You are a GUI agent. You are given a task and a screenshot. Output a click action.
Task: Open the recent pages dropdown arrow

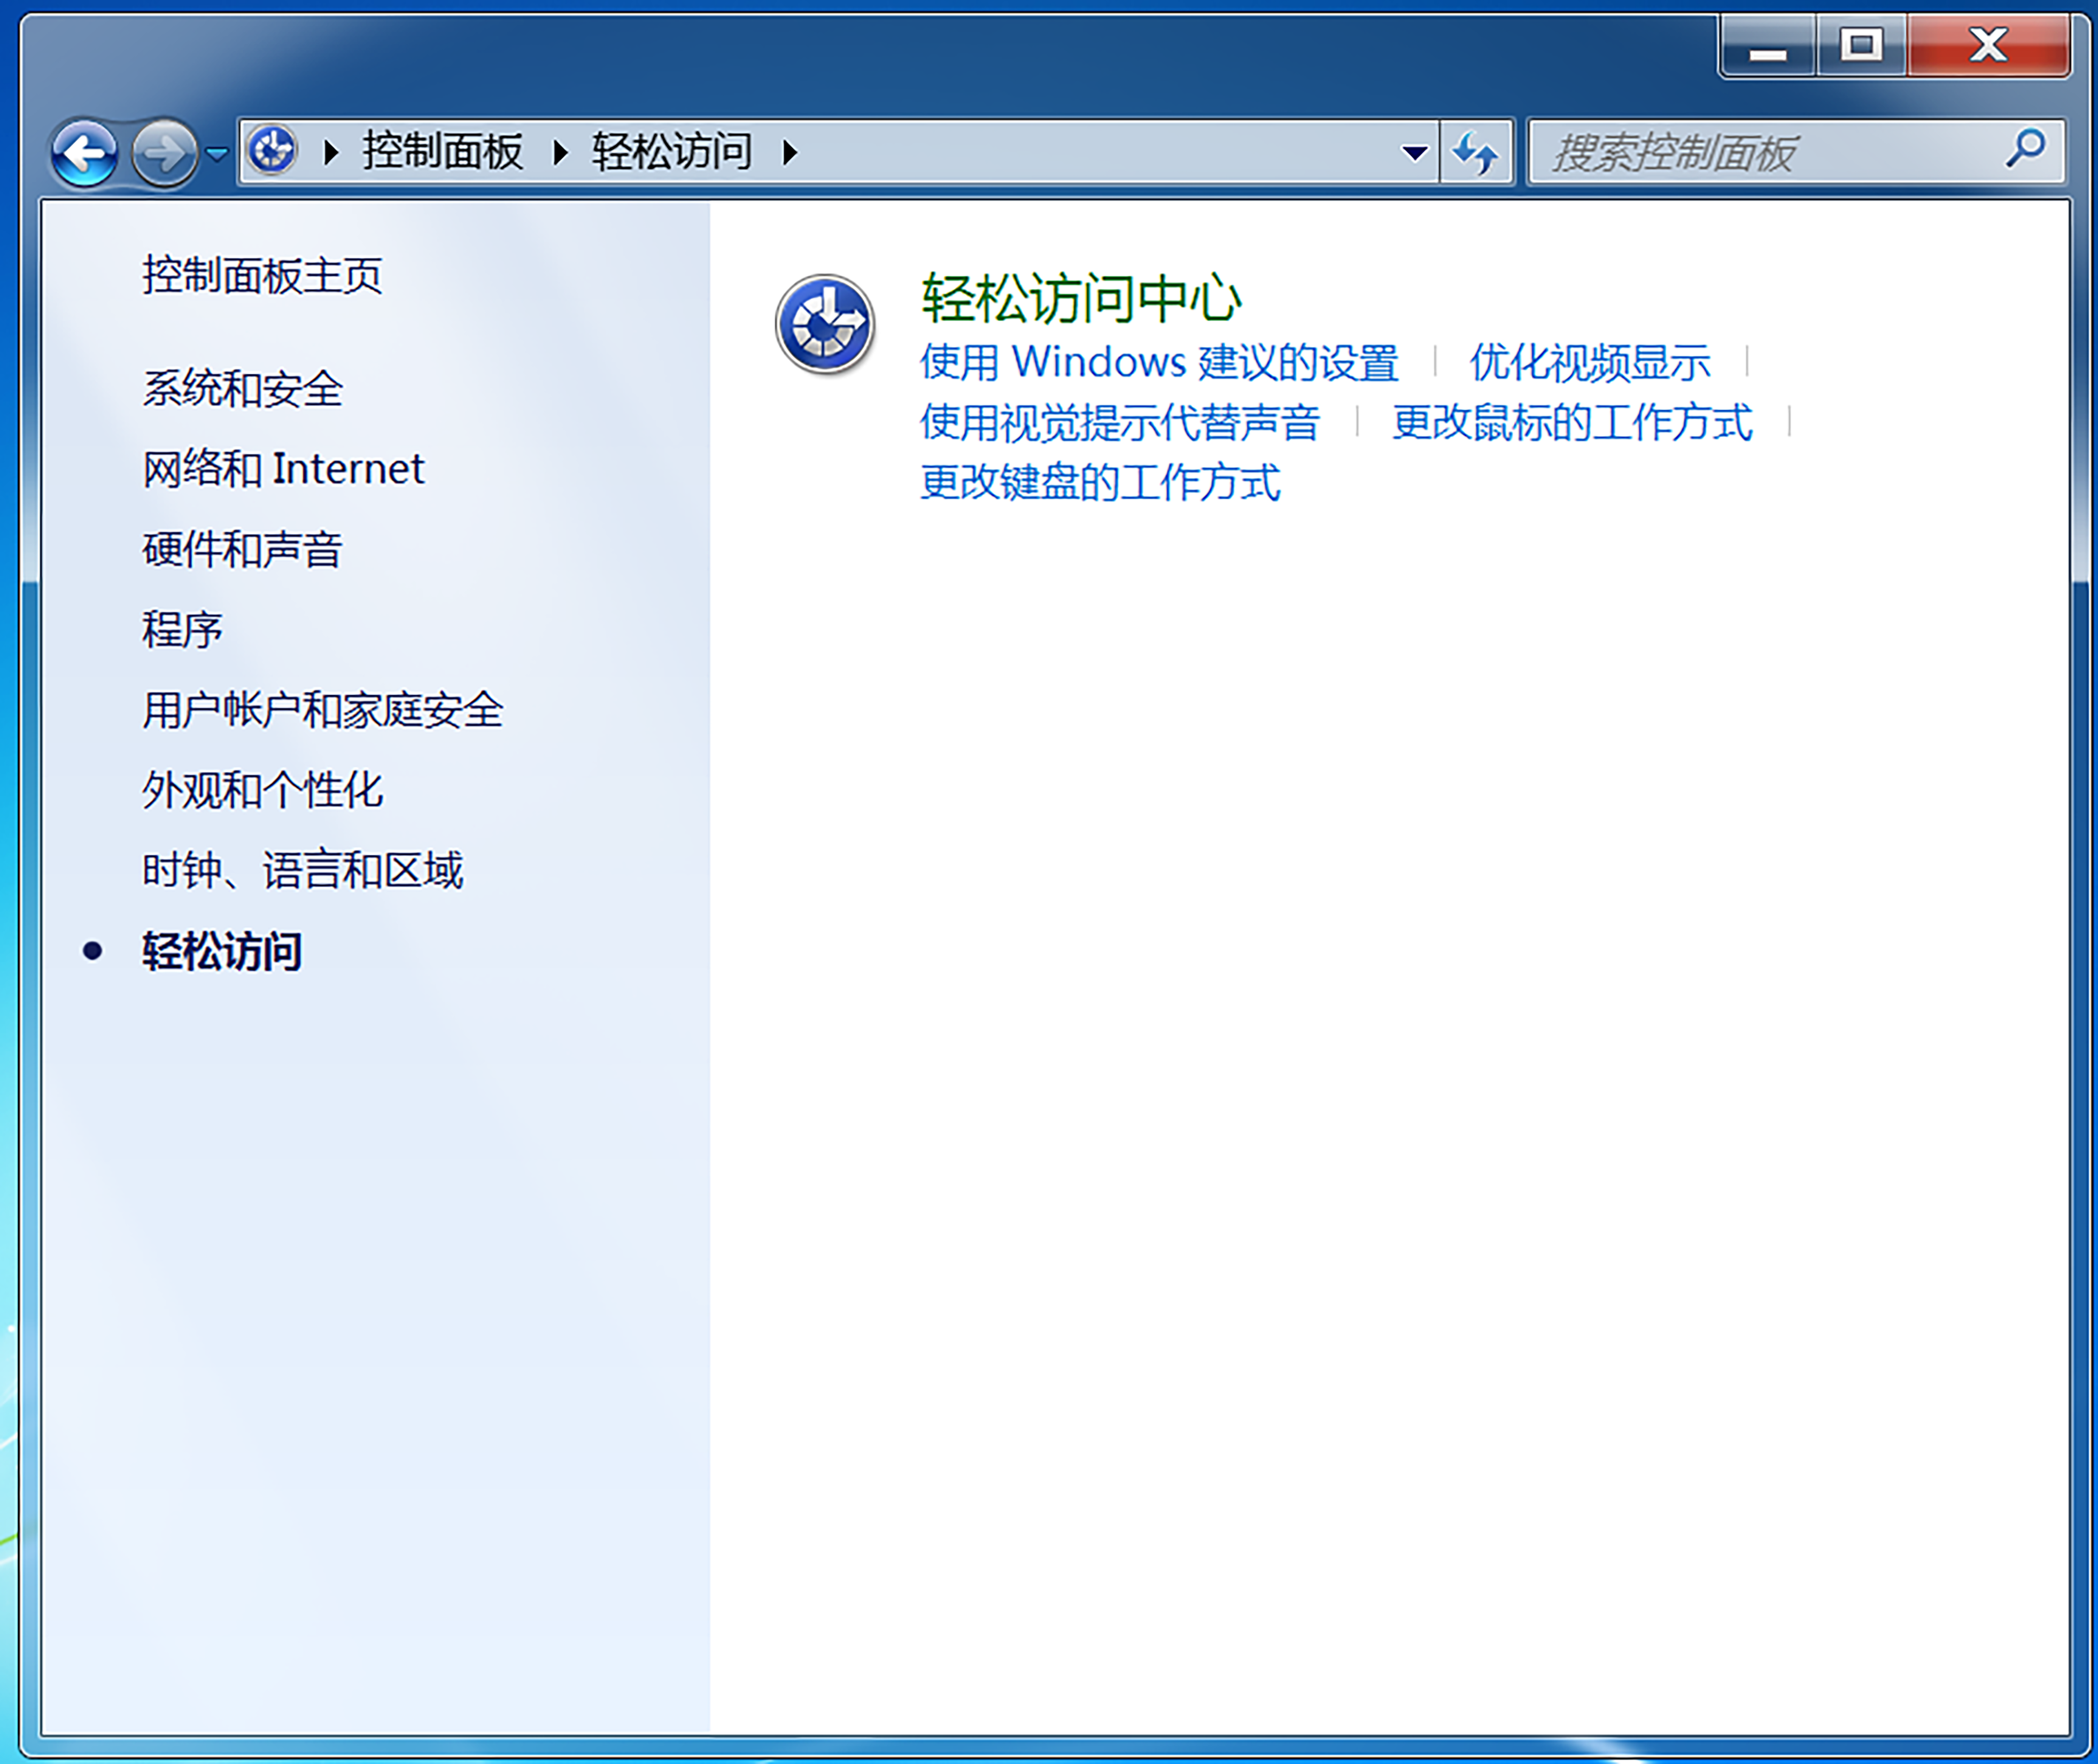[217, 153]
